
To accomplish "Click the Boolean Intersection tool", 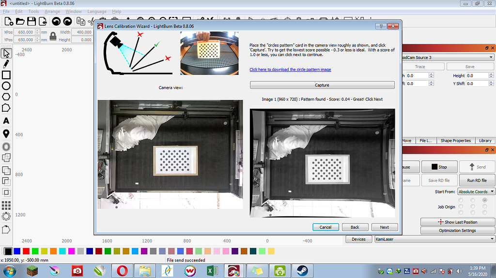I will pos(6,192).
